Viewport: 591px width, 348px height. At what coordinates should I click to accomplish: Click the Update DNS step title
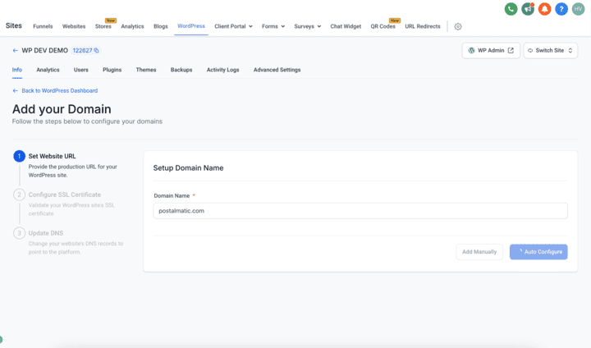click(x=46, y=233)
